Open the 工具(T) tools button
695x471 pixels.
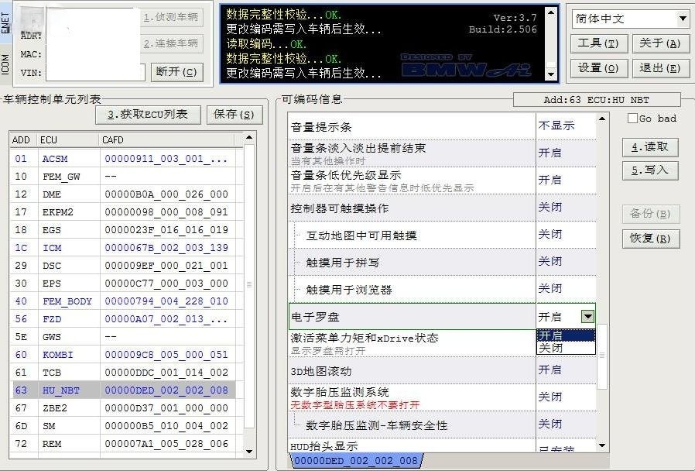597,43
